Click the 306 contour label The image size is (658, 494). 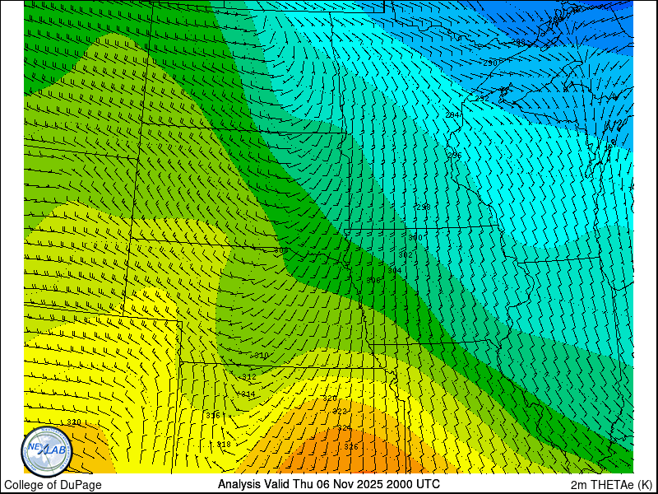point(373,280)
